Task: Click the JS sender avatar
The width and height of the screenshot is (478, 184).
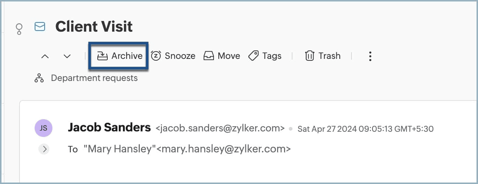Action: pyautogui.click(x=44, y=128)
